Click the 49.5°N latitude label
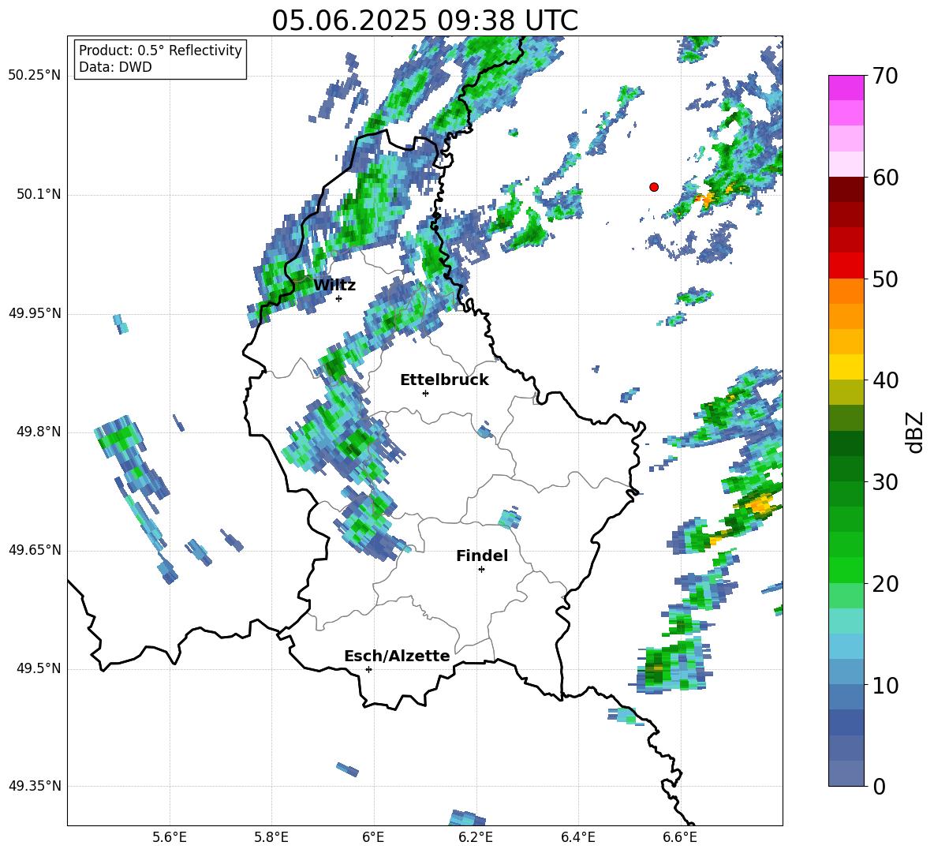 click(x=38, y=668)
